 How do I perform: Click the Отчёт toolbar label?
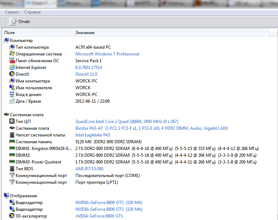coord(24,22)
